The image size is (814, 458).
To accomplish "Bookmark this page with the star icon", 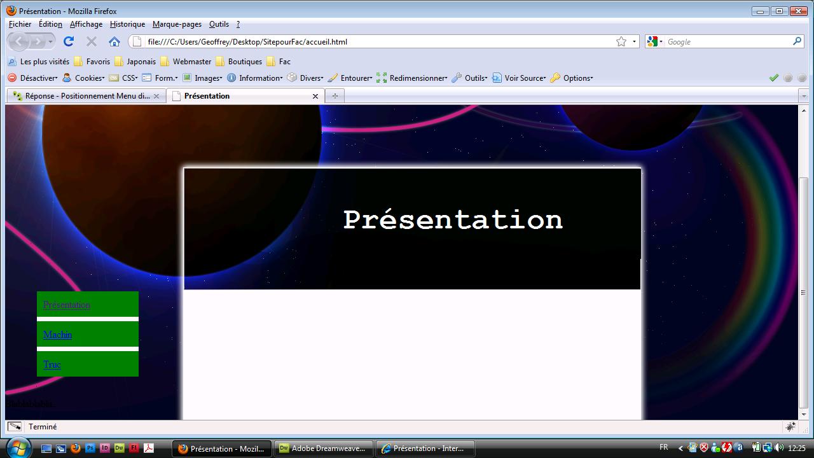I will click(x=621, y=41).
